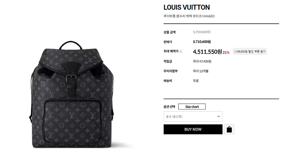Click the 판매가 price 5,710,600원
292x158 pixels.
(202, 42)
